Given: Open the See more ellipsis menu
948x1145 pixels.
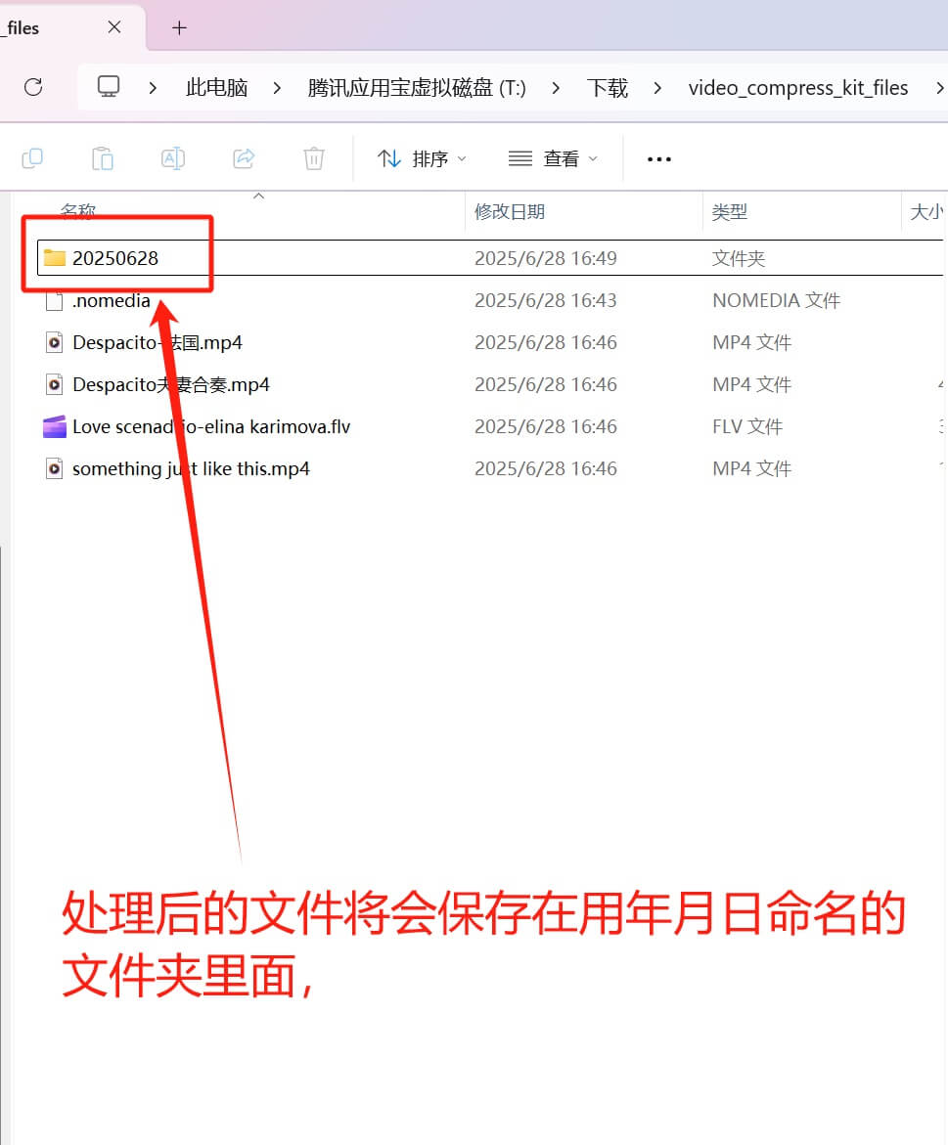Looking at the screenshot, I should click(x=659, y=158).
